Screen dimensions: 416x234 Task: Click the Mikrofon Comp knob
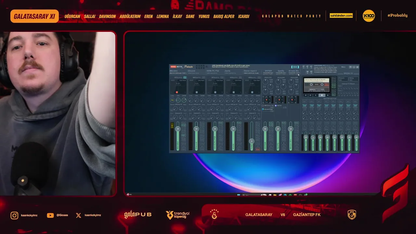pos(172,100)
